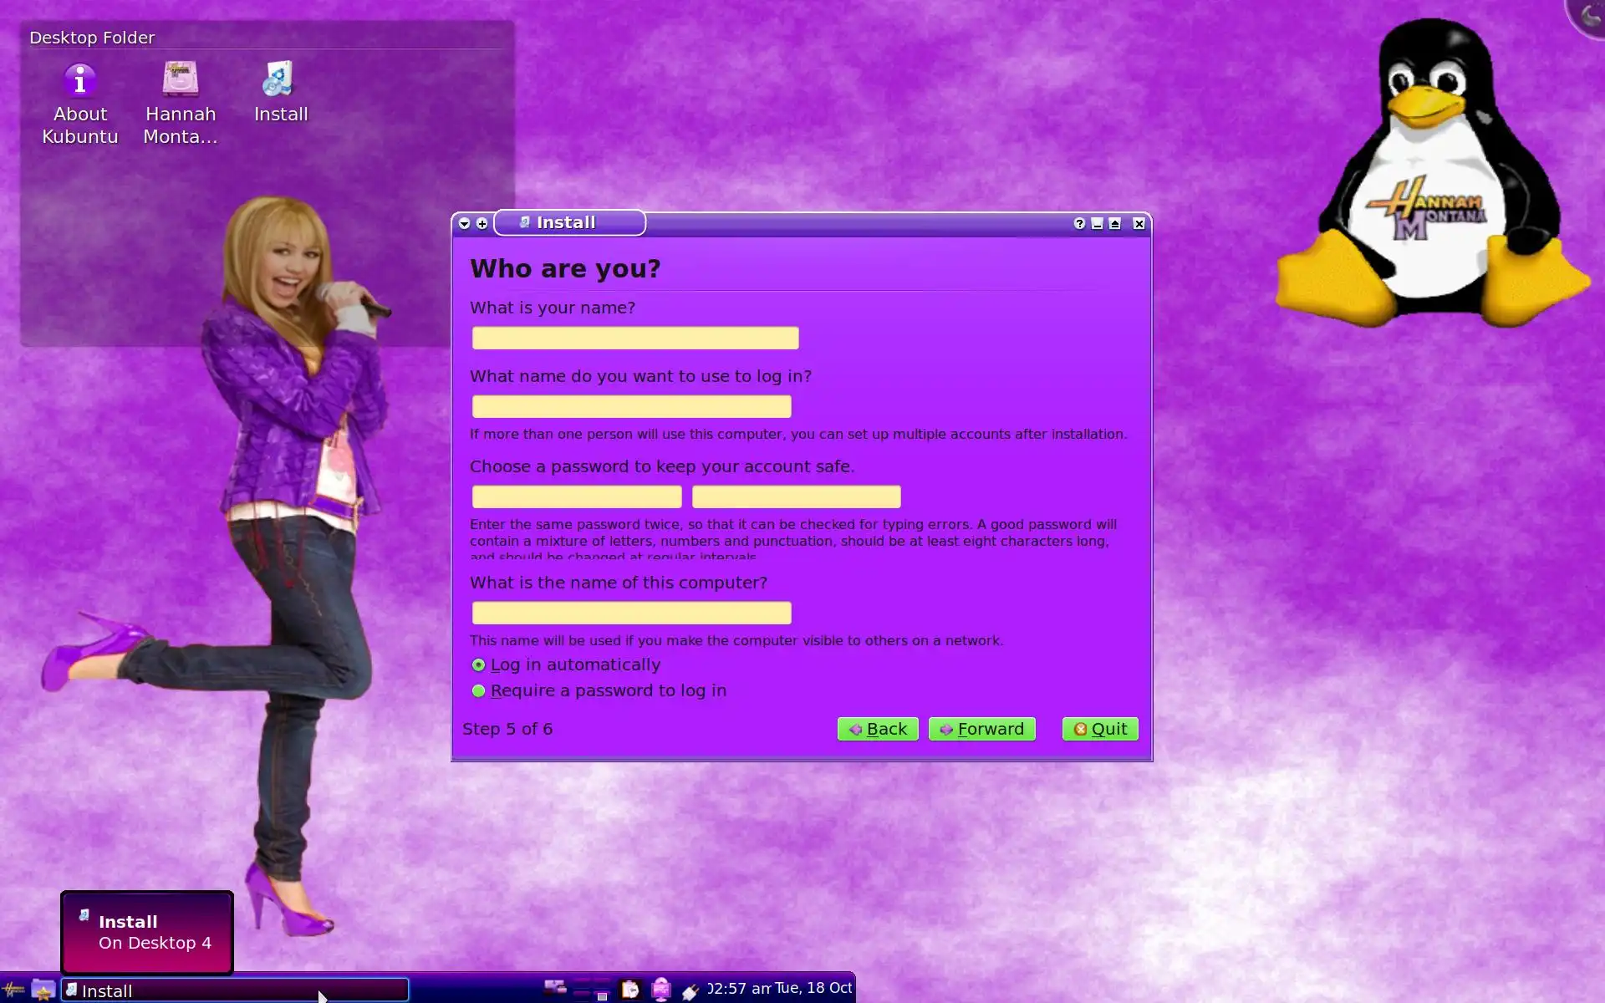Click the Install titlebar tab
Image resolution: width=1605 pixels, height=1003 pixels.
pyautogui.click(x=569, y=222)
